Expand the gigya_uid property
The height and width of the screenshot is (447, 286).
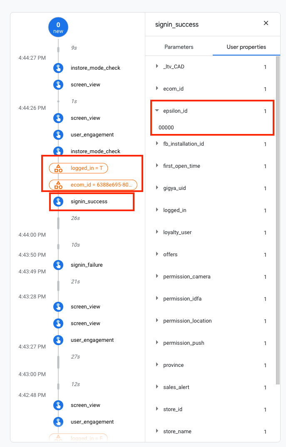coord(157,187)
